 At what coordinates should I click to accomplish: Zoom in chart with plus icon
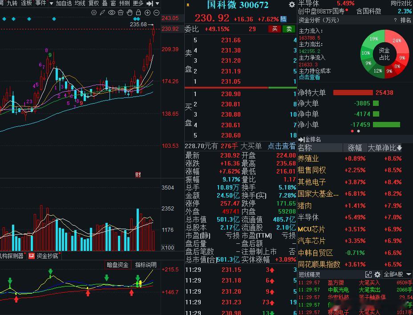pos(147,12)
